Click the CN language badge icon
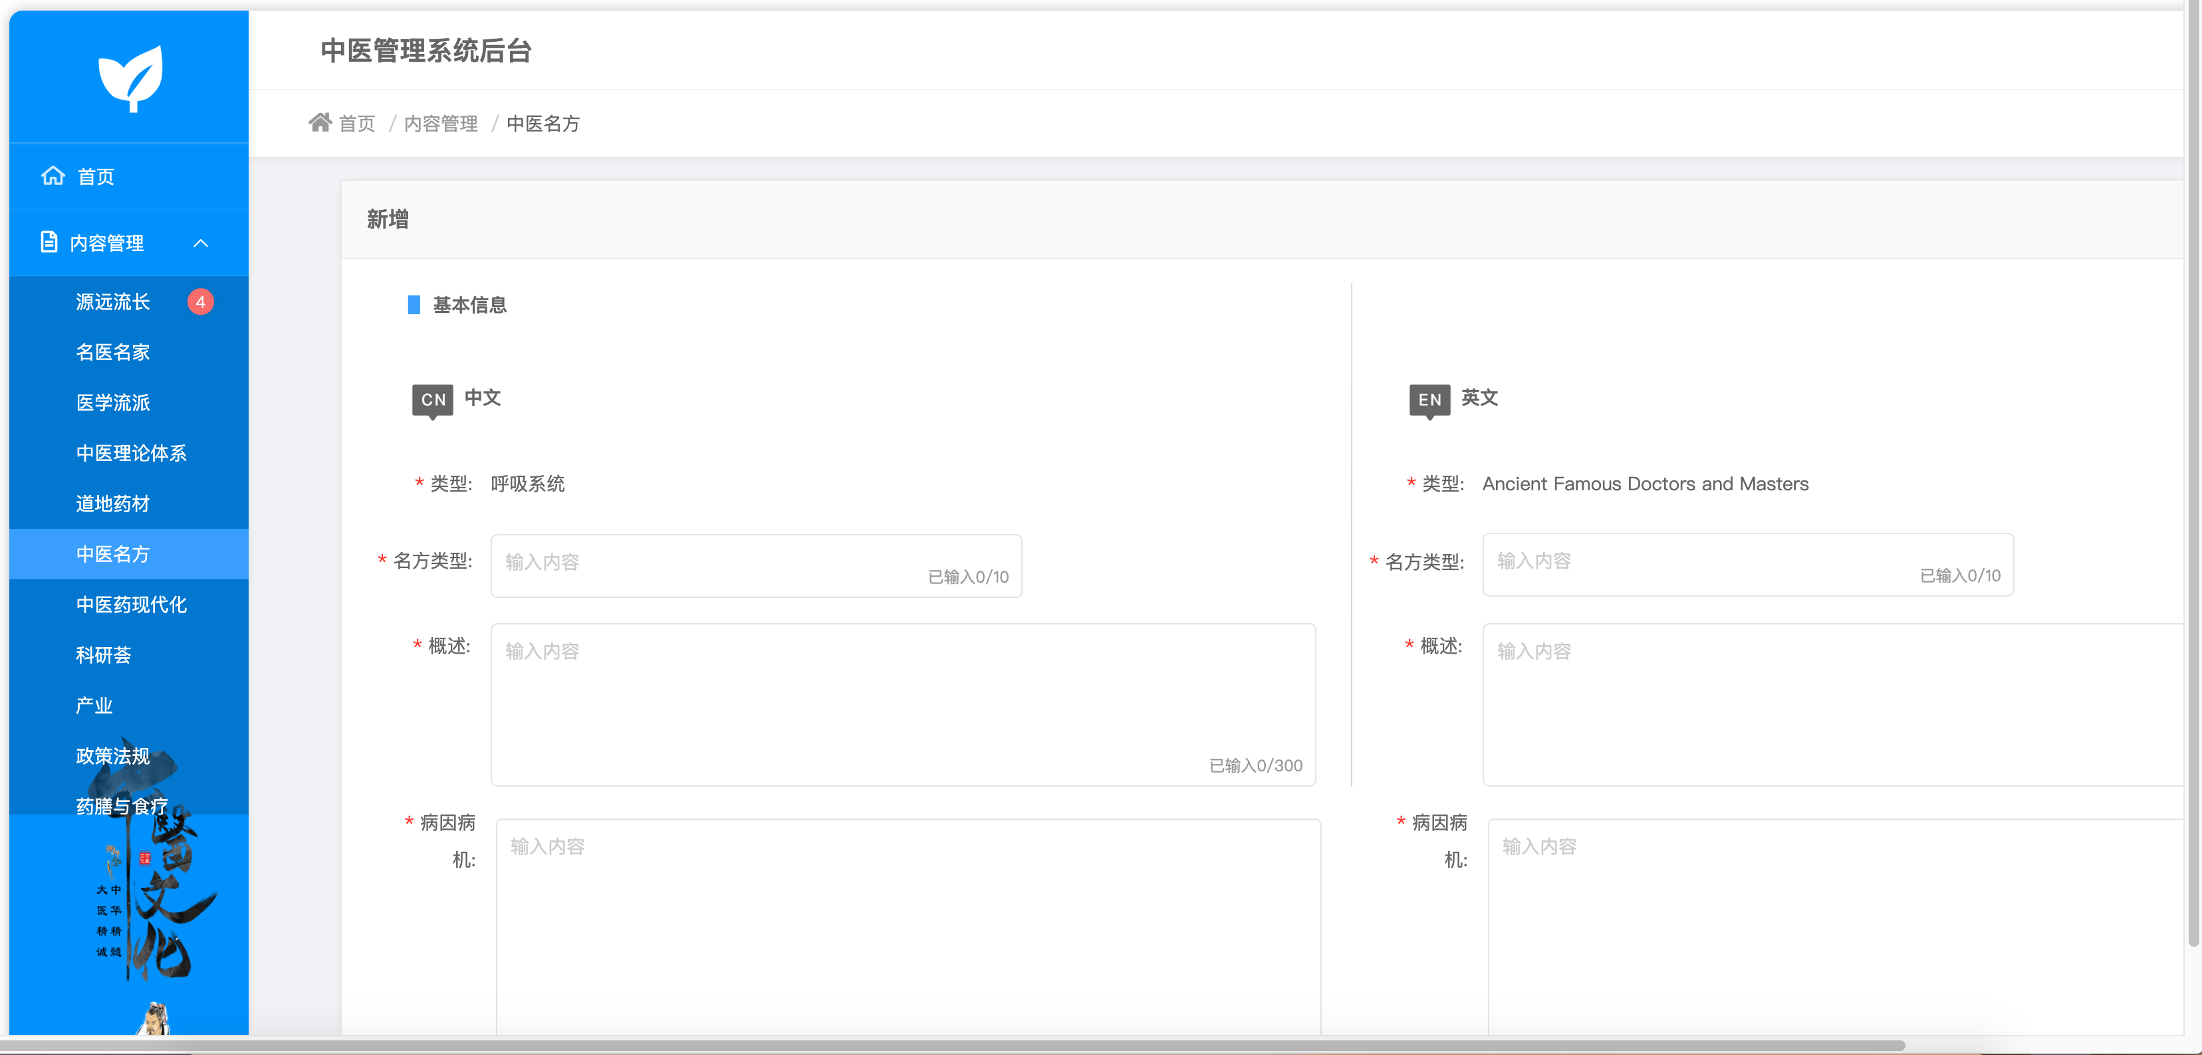Viewport: 2202px width, 1055px height. click(433, 400)
